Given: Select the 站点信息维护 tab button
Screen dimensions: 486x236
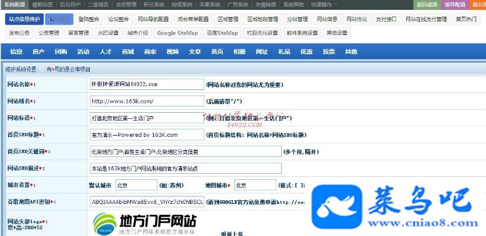Looking at the screenshot, I should (x=25, y=19).
